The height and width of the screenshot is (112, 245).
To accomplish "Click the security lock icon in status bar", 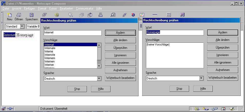I will point(3,109).
